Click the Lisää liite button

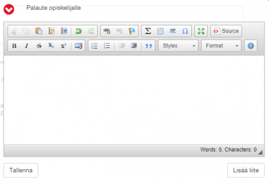tap(246, 170)
